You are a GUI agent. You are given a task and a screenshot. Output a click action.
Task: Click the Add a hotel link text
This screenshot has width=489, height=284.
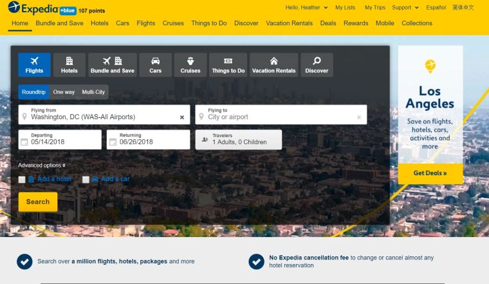55,179
